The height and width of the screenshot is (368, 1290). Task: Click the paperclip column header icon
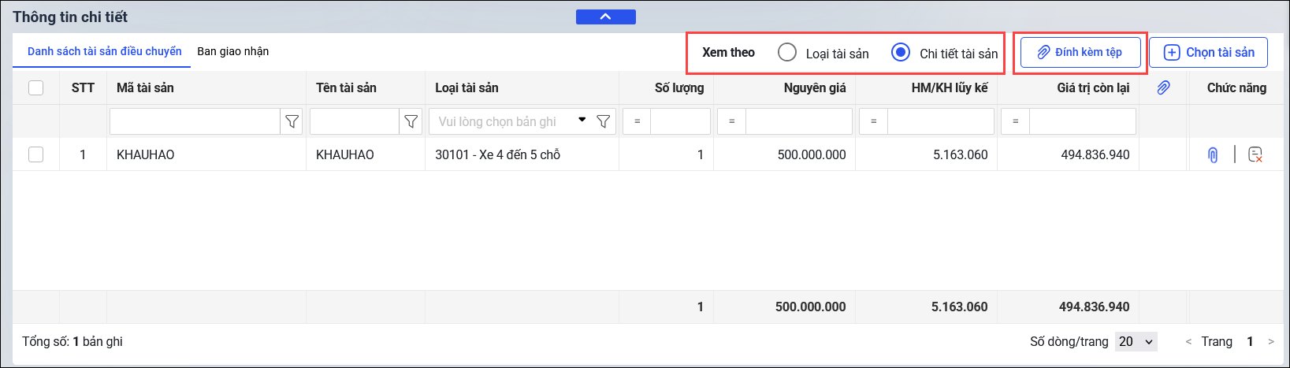point(1163,87)
